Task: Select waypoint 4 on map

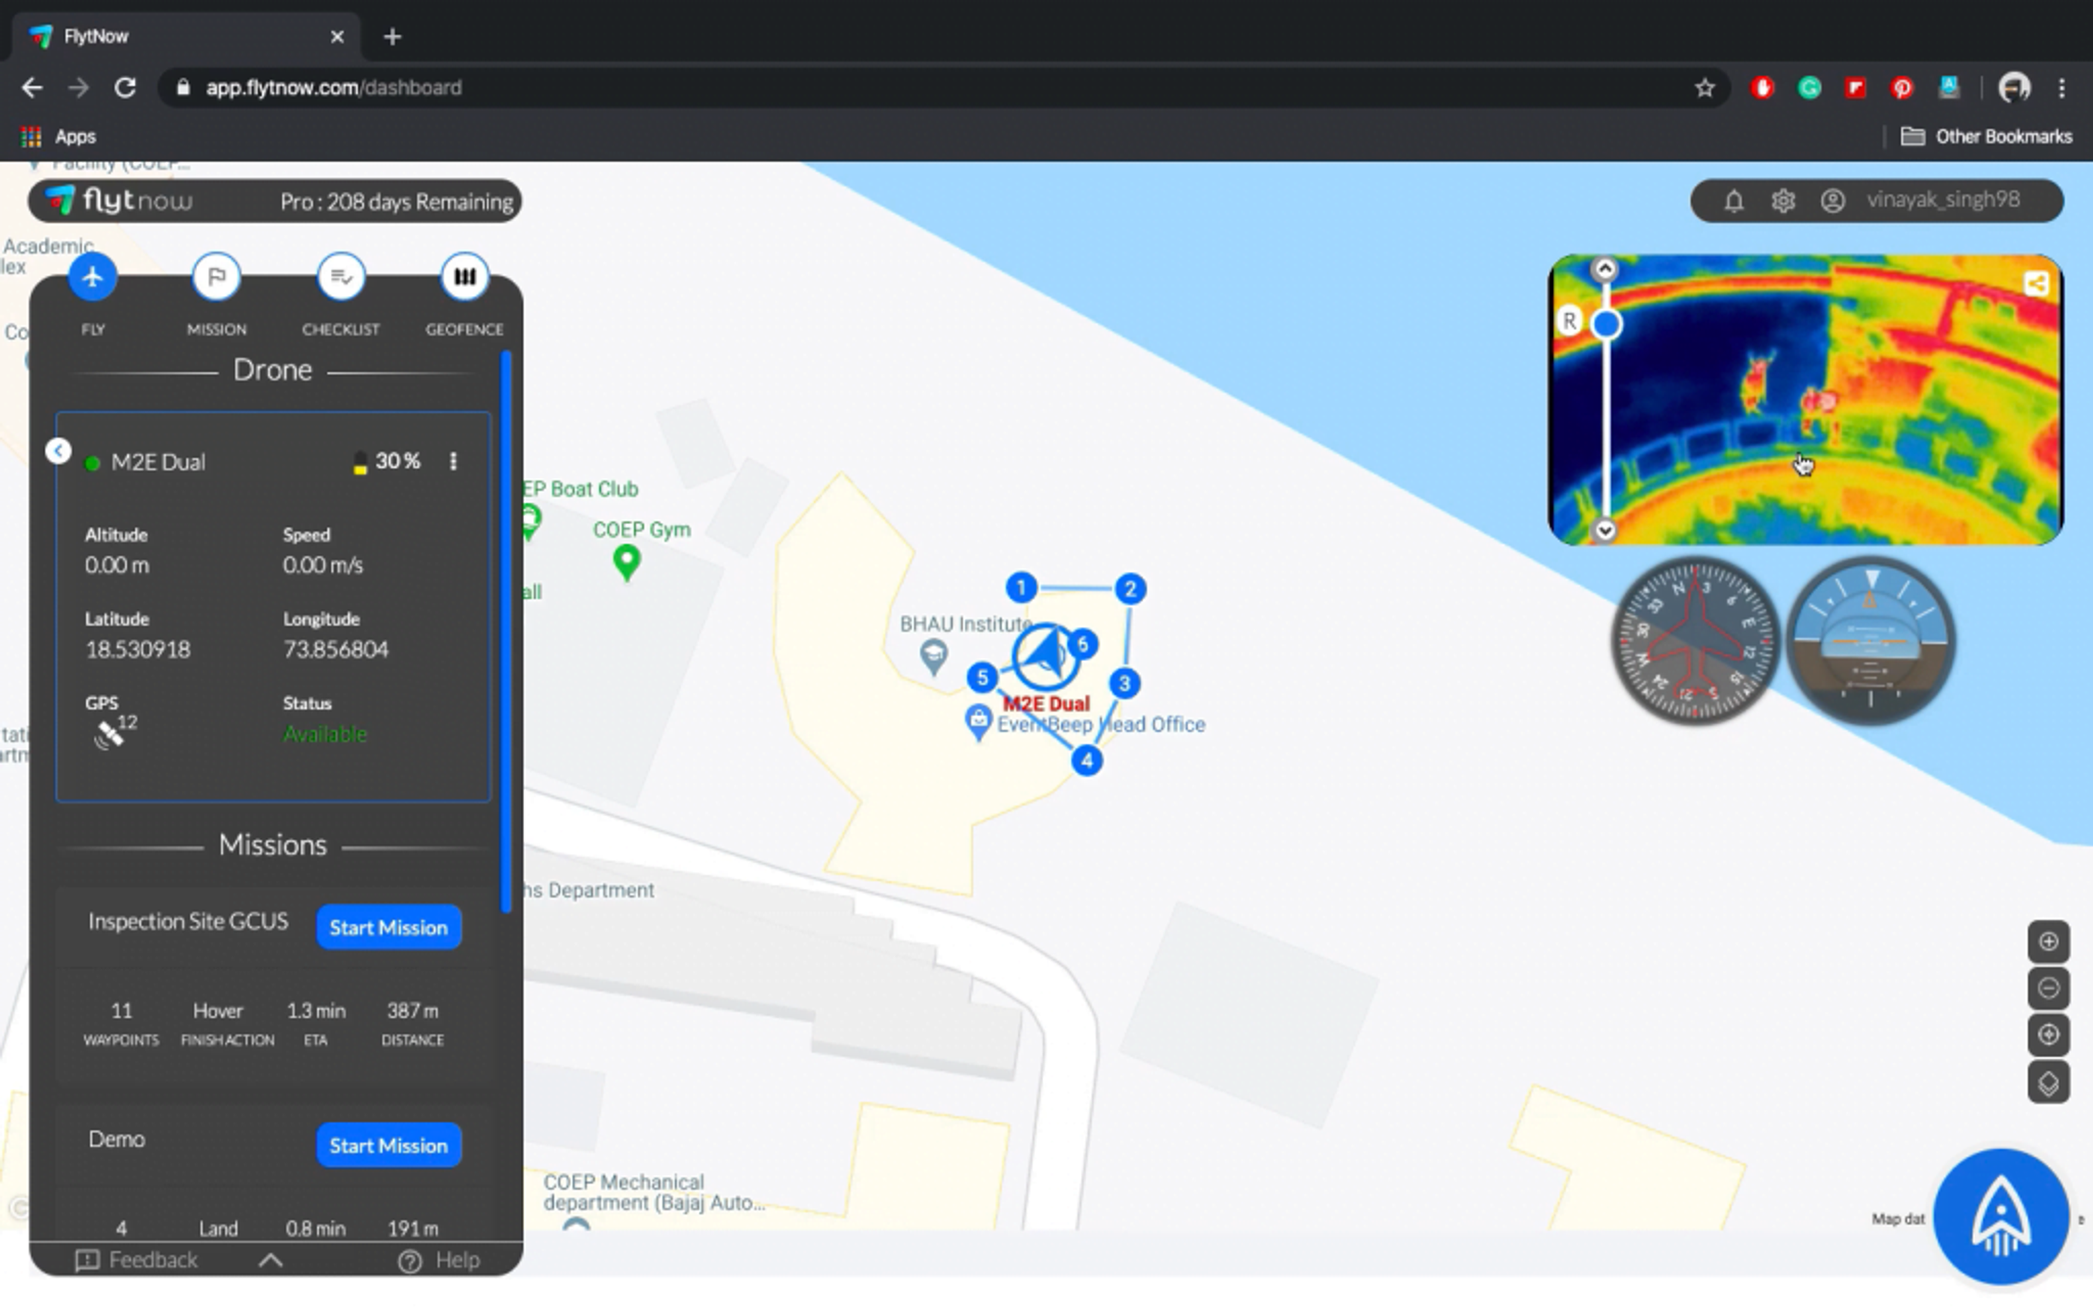Action: point(1087,761)
